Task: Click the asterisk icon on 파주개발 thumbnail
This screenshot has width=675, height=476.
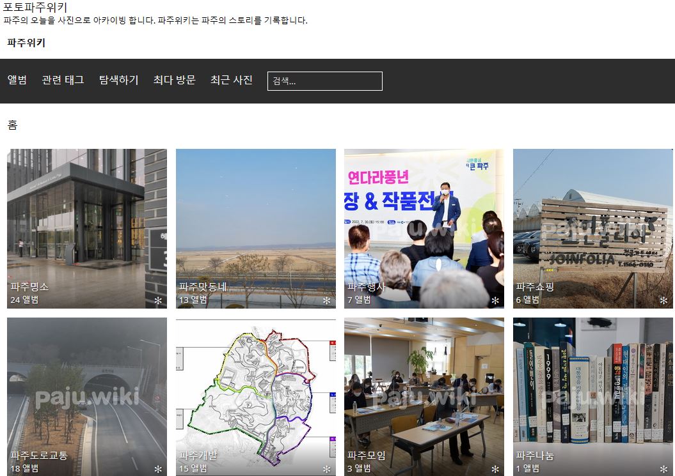Action: 326,469
